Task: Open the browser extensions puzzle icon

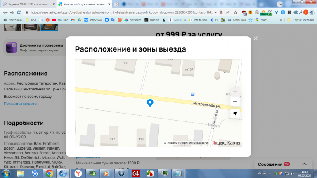Action: pos(296,12)
